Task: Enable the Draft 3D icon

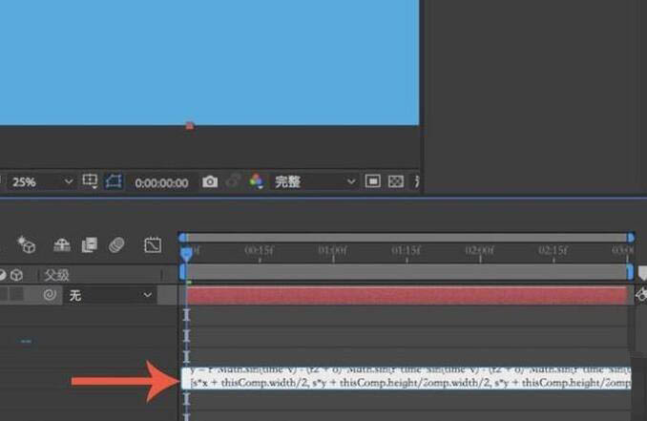Action: [27, 244]
